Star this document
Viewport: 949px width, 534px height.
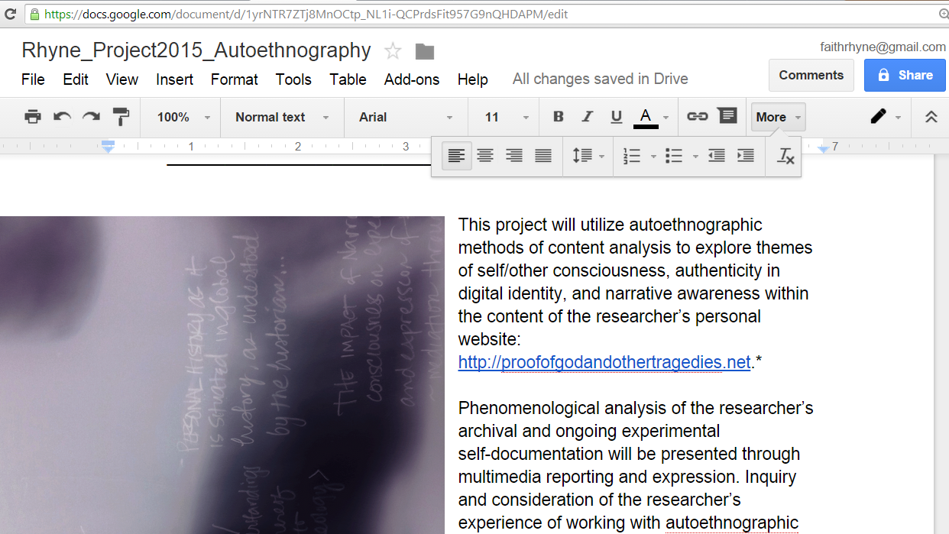pos(393,51)
